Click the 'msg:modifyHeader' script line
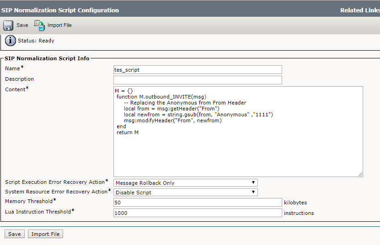The height and width of the screenshot is (245, 380). coord(173,120)
